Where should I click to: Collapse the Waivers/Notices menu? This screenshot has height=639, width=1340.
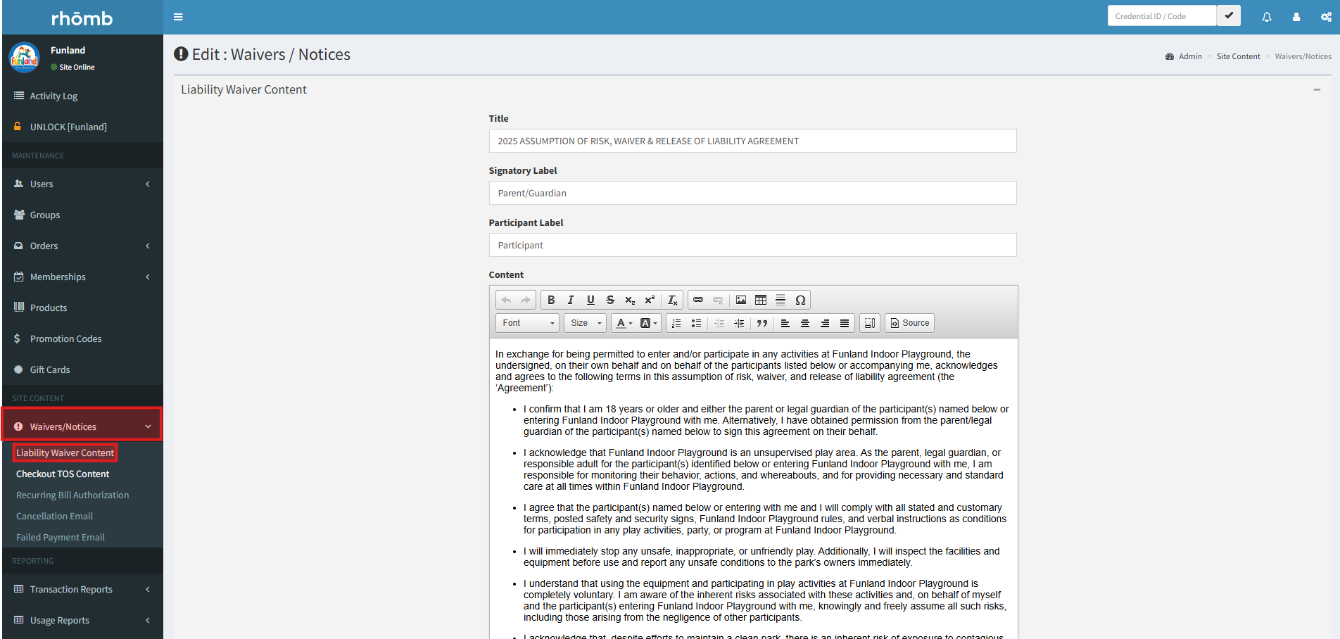pos(83,426)
